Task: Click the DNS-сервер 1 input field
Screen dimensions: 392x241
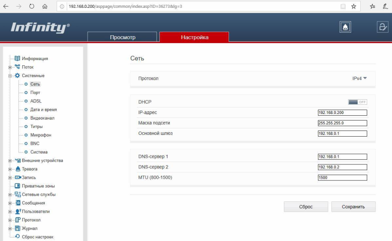Action: 342,157
